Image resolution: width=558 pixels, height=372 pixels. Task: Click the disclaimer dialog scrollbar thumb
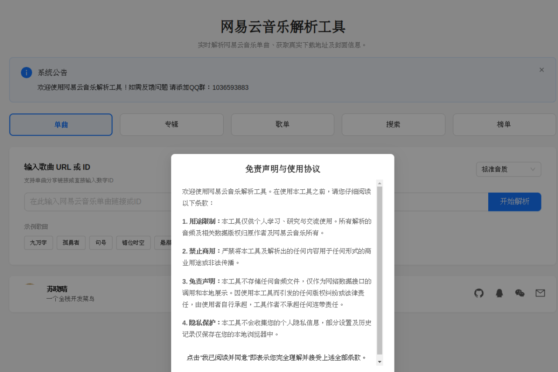tap(380, 270)
